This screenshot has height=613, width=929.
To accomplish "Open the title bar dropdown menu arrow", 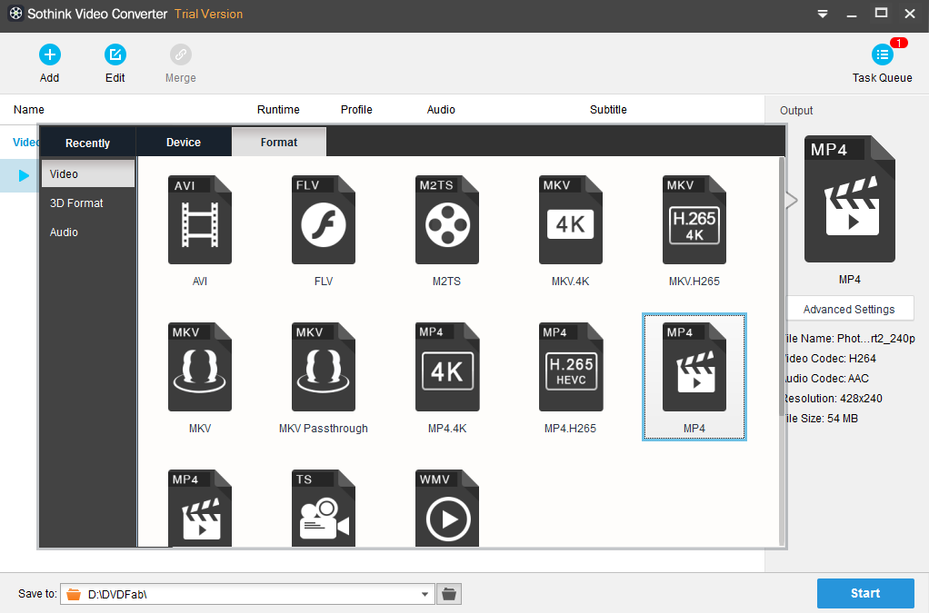I will coord(823,14).
